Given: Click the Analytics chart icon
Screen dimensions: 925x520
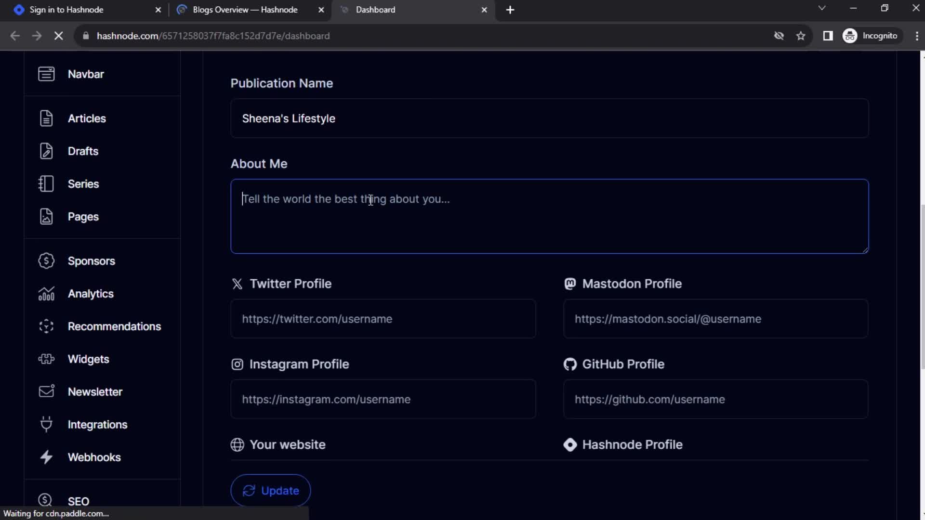Looking at the screenshot, I should click(46, 294).
